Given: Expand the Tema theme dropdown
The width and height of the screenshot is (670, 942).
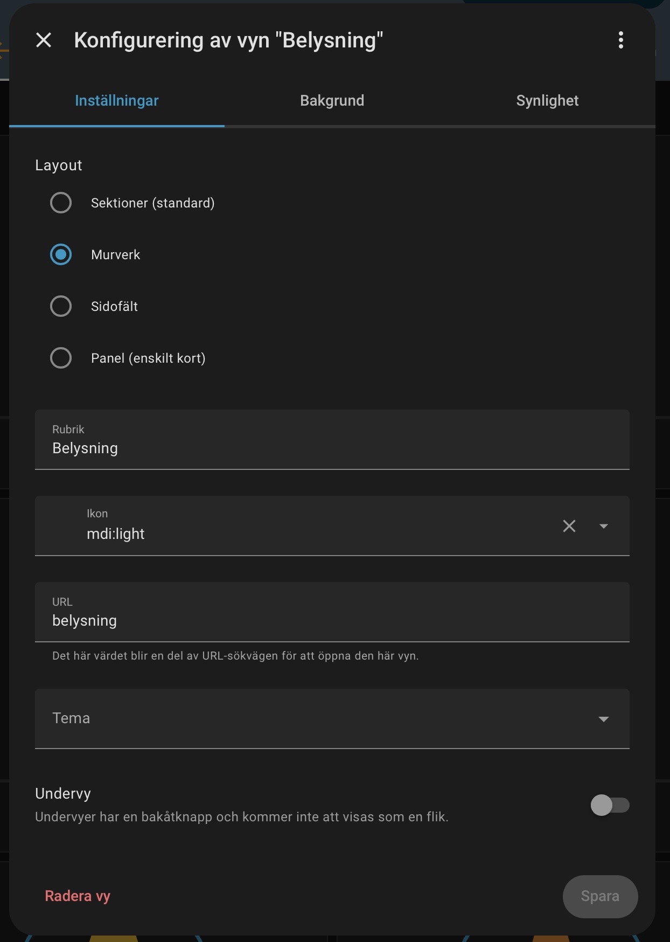Looking at the screenshot, I should pos(603,719).
